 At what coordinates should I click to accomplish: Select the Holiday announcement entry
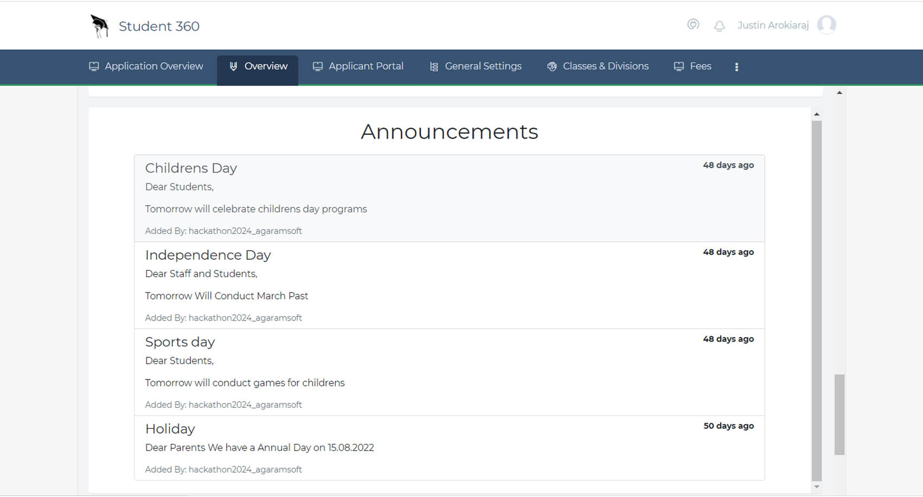(x=449, y=448)
